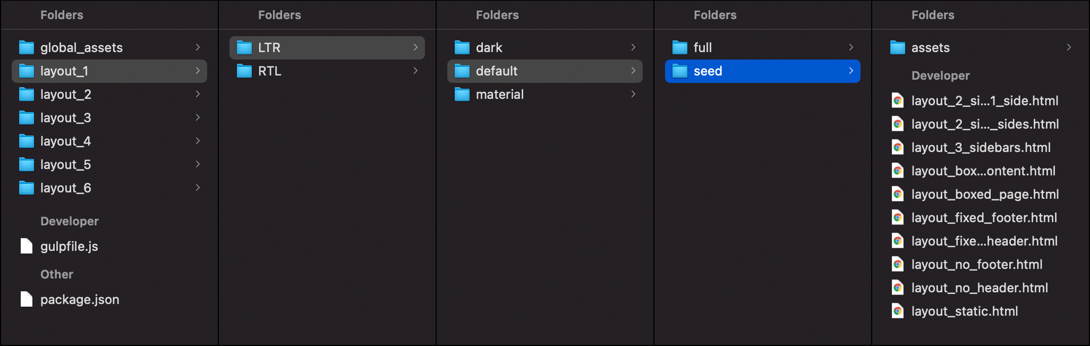Expand layout_6 folder chevron

pos(198,188)
